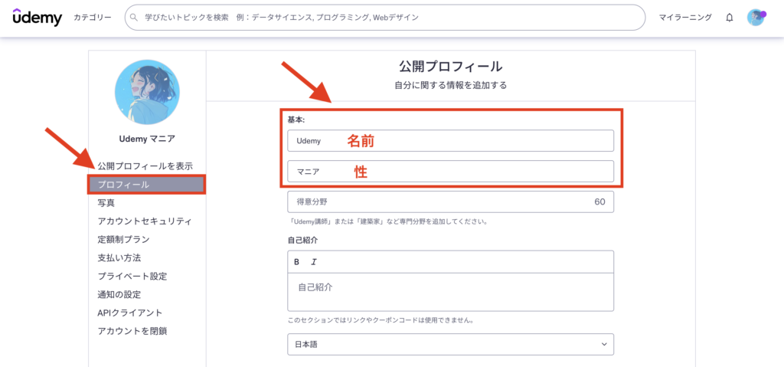Toggle italic formatting in 自己紹介 editor
This screenshot has height=367, width=784.
[313, 262]
